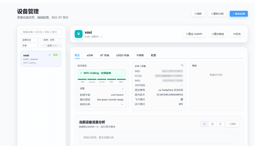Viewport: 255px width, 146px height.
Task: Click the userspace data plane value
Action: (x=117, y=95)
